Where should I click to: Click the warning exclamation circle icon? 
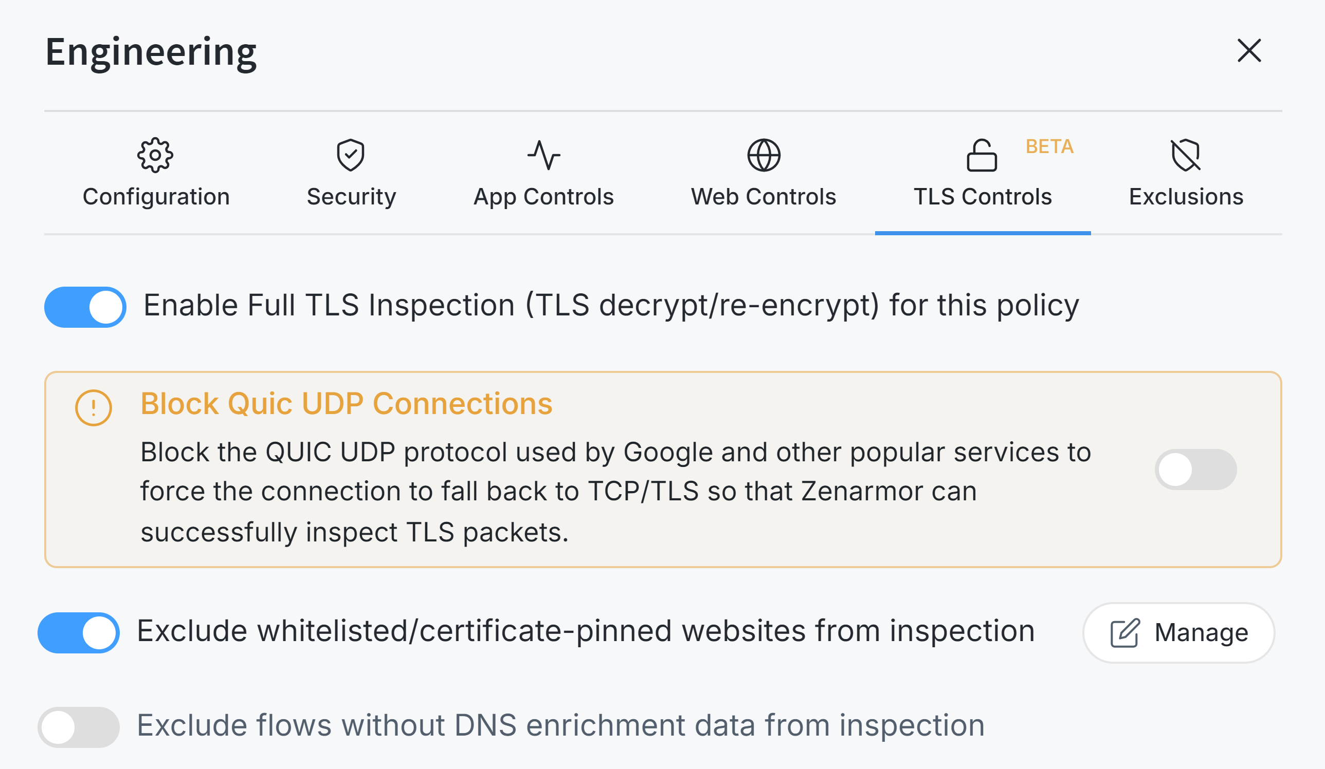click(x=94, y=407)
